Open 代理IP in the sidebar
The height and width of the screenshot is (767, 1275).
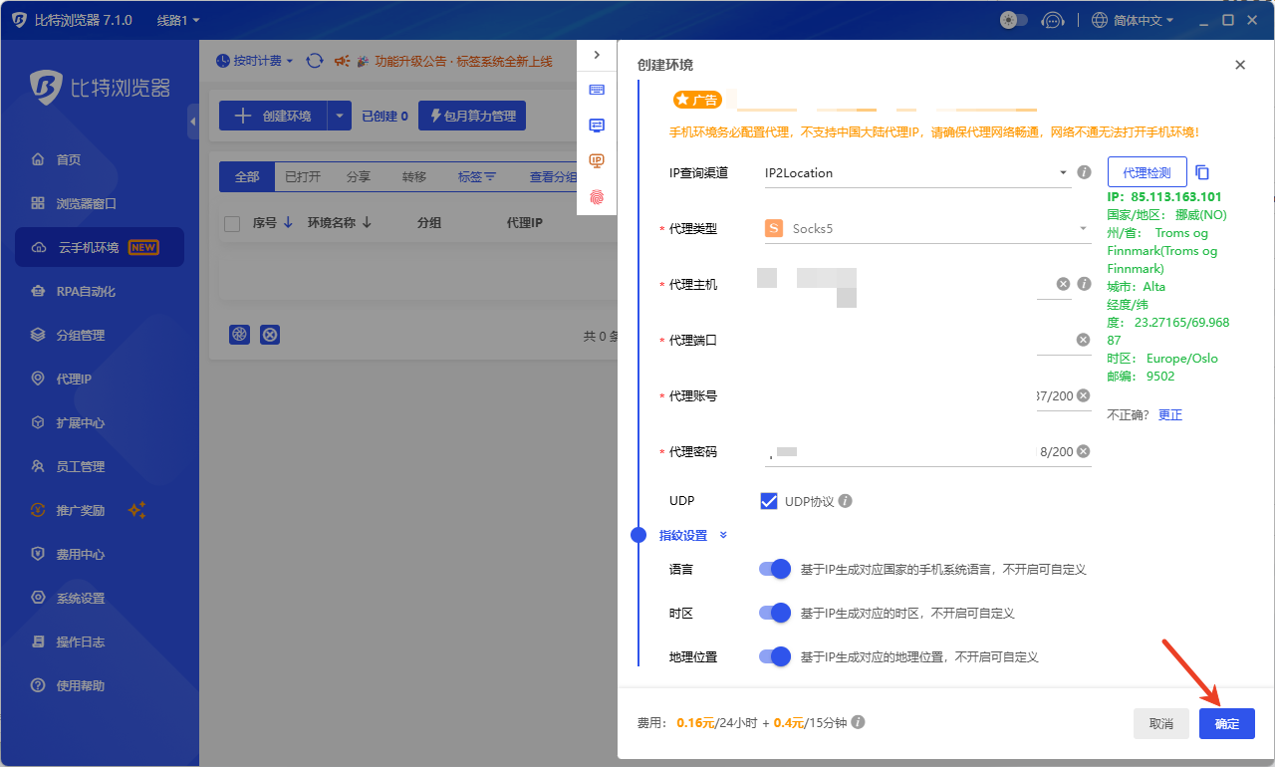(74, 379)
